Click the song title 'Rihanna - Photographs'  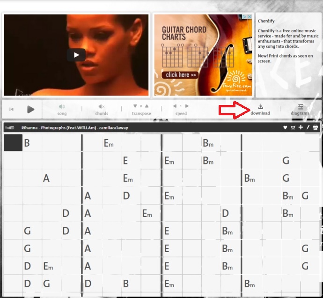75,128
